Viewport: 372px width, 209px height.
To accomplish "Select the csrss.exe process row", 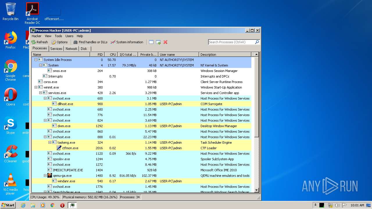I will [x=142, y=82].
